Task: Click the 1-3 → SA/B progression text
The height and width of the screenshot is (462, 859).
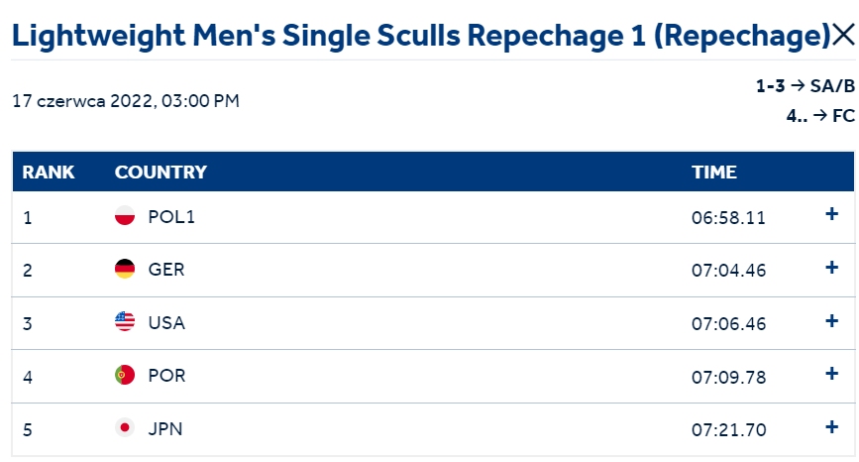Action: 805,86
